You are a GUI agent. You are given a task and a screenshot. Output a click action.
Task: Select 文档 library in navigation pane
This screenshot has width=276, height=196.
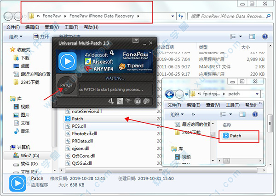(25, 123)
